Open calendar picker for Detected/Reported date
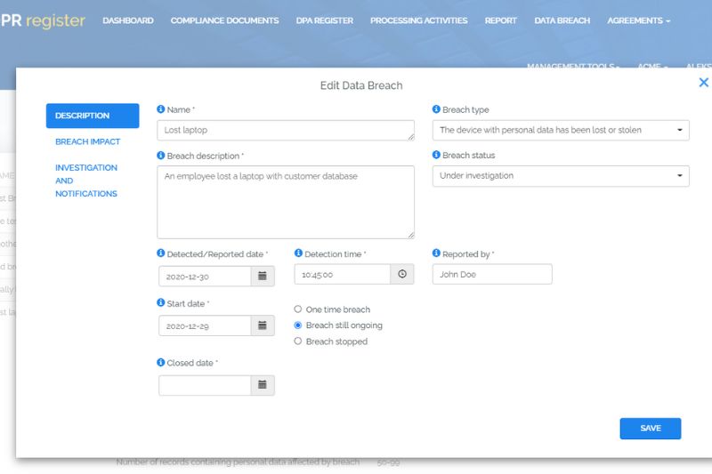This screenshot has height=474, width=712. pyautogui.click(x=263, y=276)
